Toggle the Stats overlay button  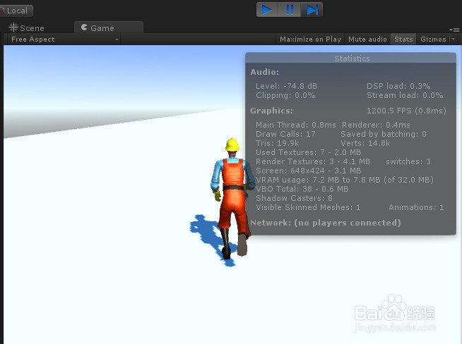click(x=403, y=39)
